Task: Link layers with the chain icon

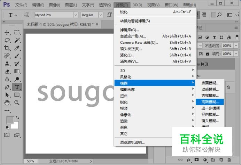Action: (180, 160)
